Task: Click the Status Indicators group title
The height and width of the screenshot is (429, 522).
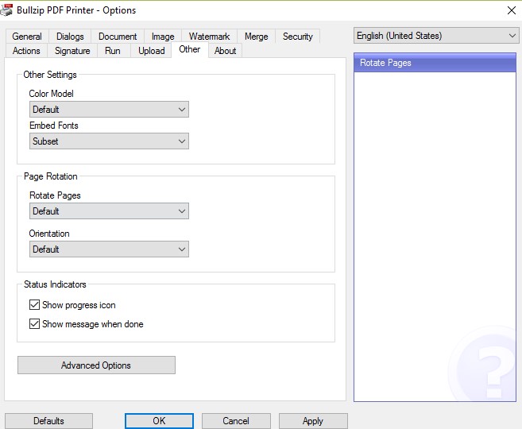Action: 55,284
